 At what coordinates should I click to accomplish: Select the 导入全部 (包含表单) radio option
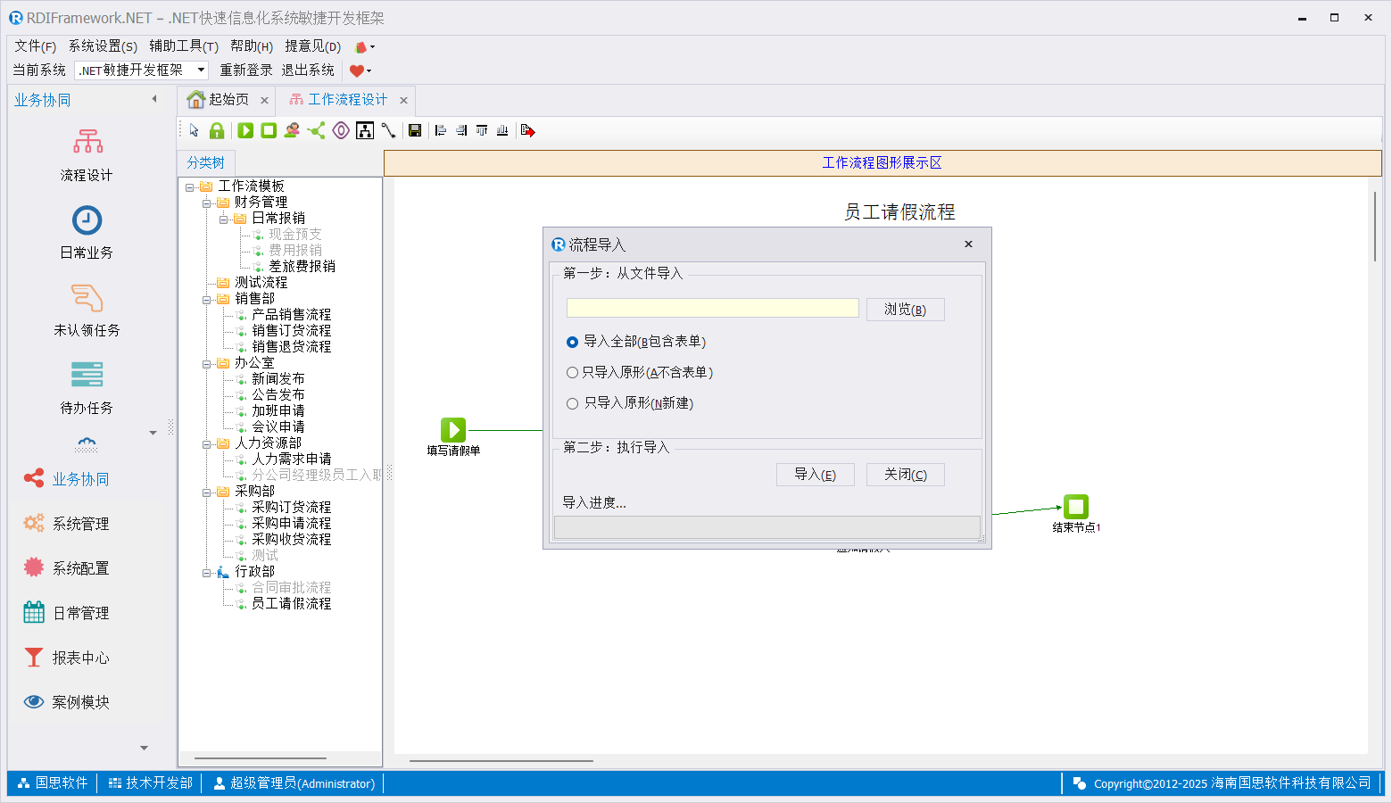click(573, 342)
